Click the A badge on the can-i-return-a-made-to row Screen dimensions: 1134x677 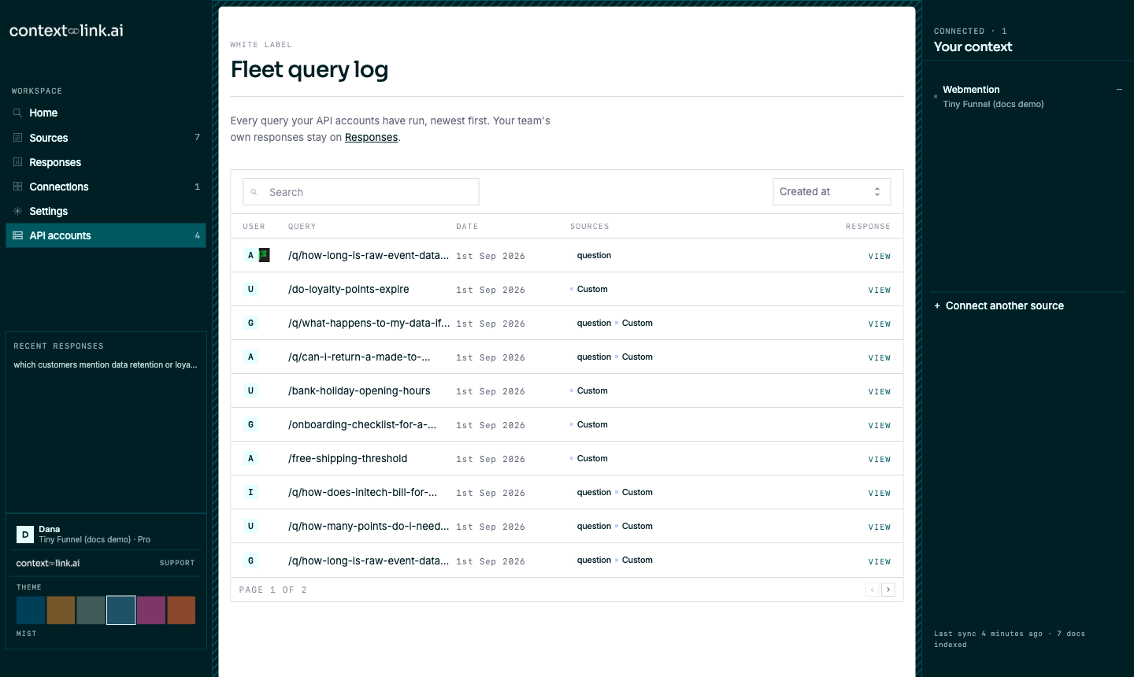pyautogui.click(x=250, y=357)
